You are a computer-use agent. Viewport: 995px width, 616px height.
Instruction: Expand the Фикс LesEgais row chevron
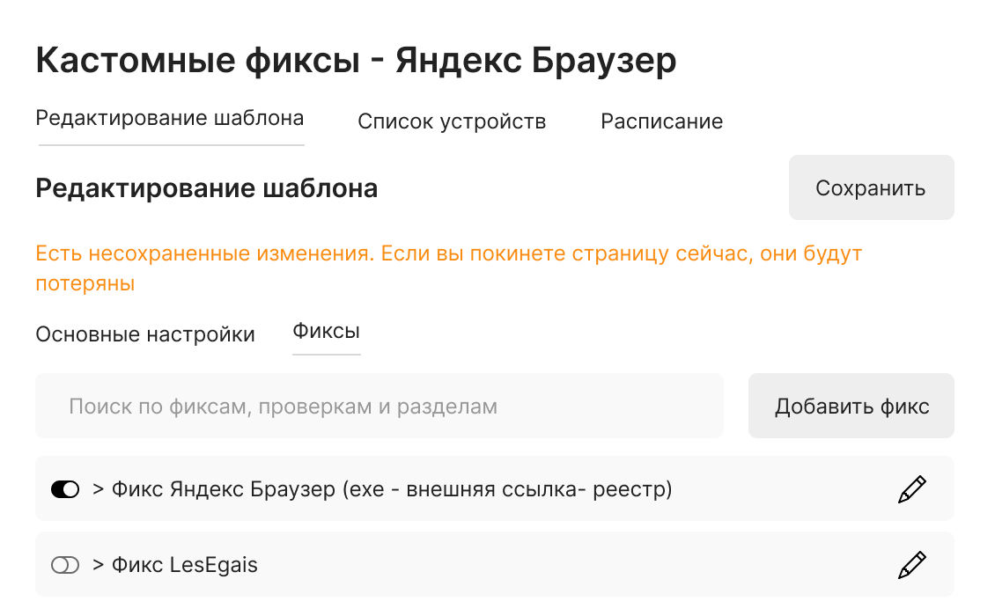point(99,565)
